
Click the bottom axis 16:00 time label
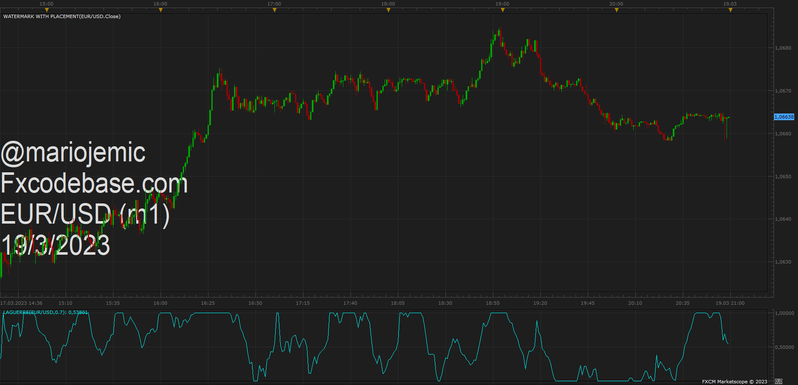click(x=160, y=303)
